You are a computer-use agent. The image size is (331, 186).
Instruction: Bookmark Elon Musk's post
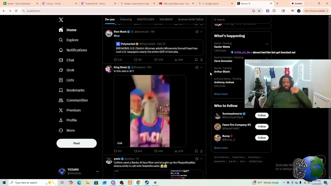pyautogui.click(x=196, y=60)
